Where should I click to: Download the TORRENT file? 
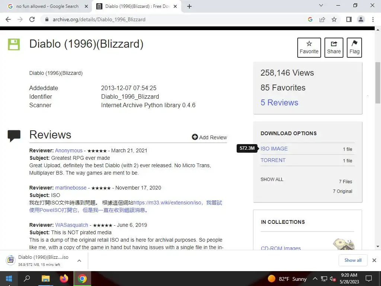[x=273, y=160]
